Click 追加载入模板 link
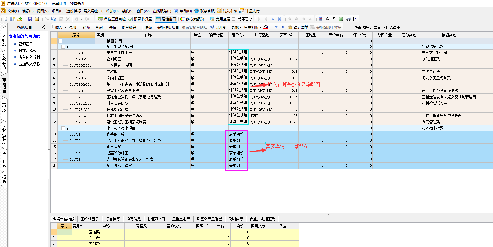This screenshot has width=493, height=247. [x=29, y=64]
